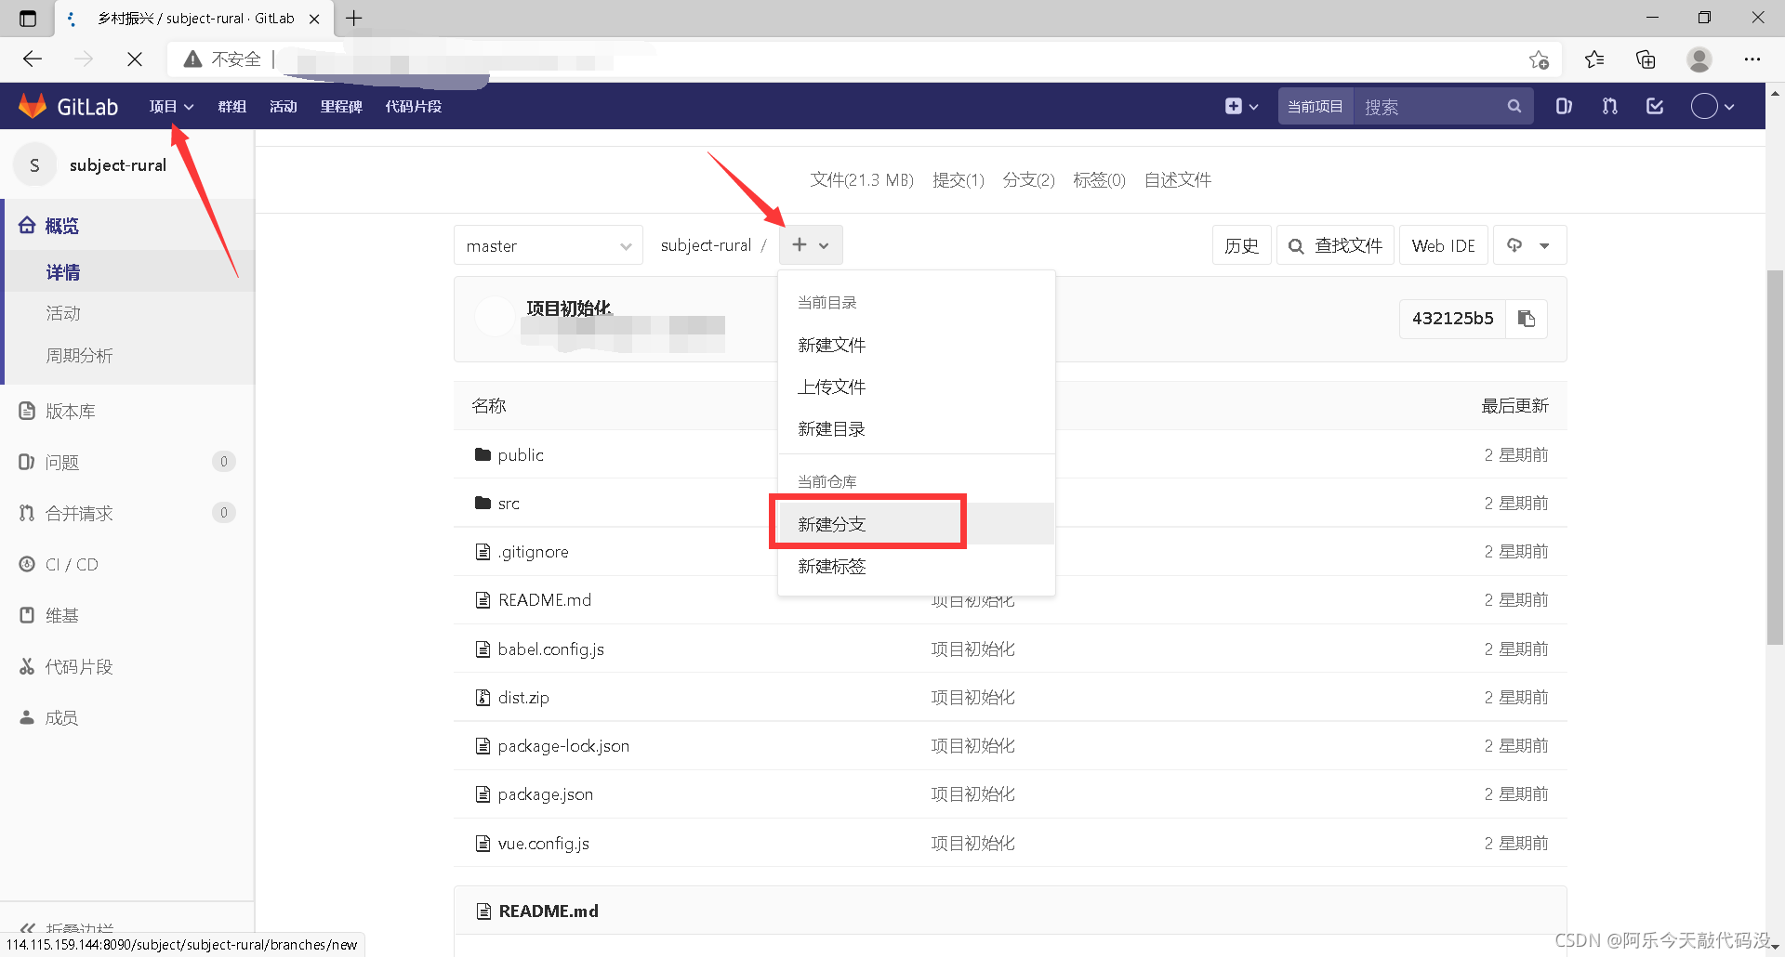
Task: Open the 标签(0) tags link
Action: pos(1099,180)
